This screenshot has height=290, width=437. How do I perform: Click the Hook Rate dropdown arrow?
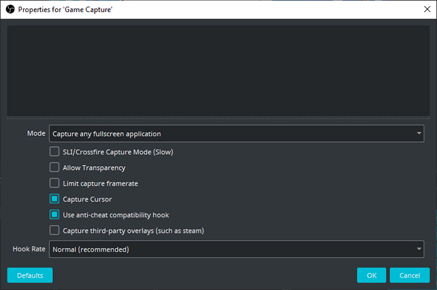[419, 249]
